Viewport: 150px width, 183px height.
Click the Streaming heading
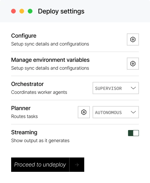(24, 133)
